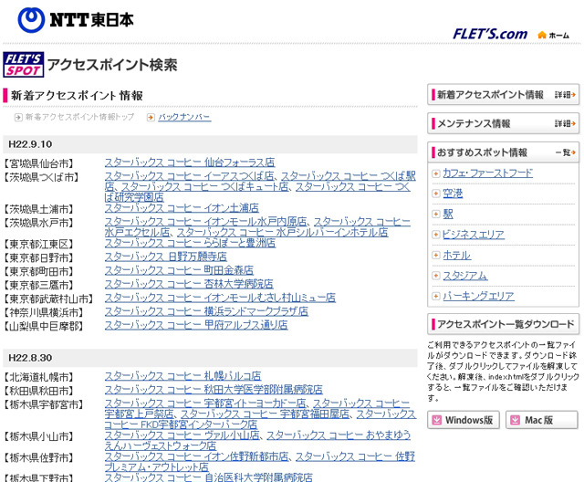Click the H22.8.30 date heading
This screenshot has width=584, height=482.
point(30,358)
